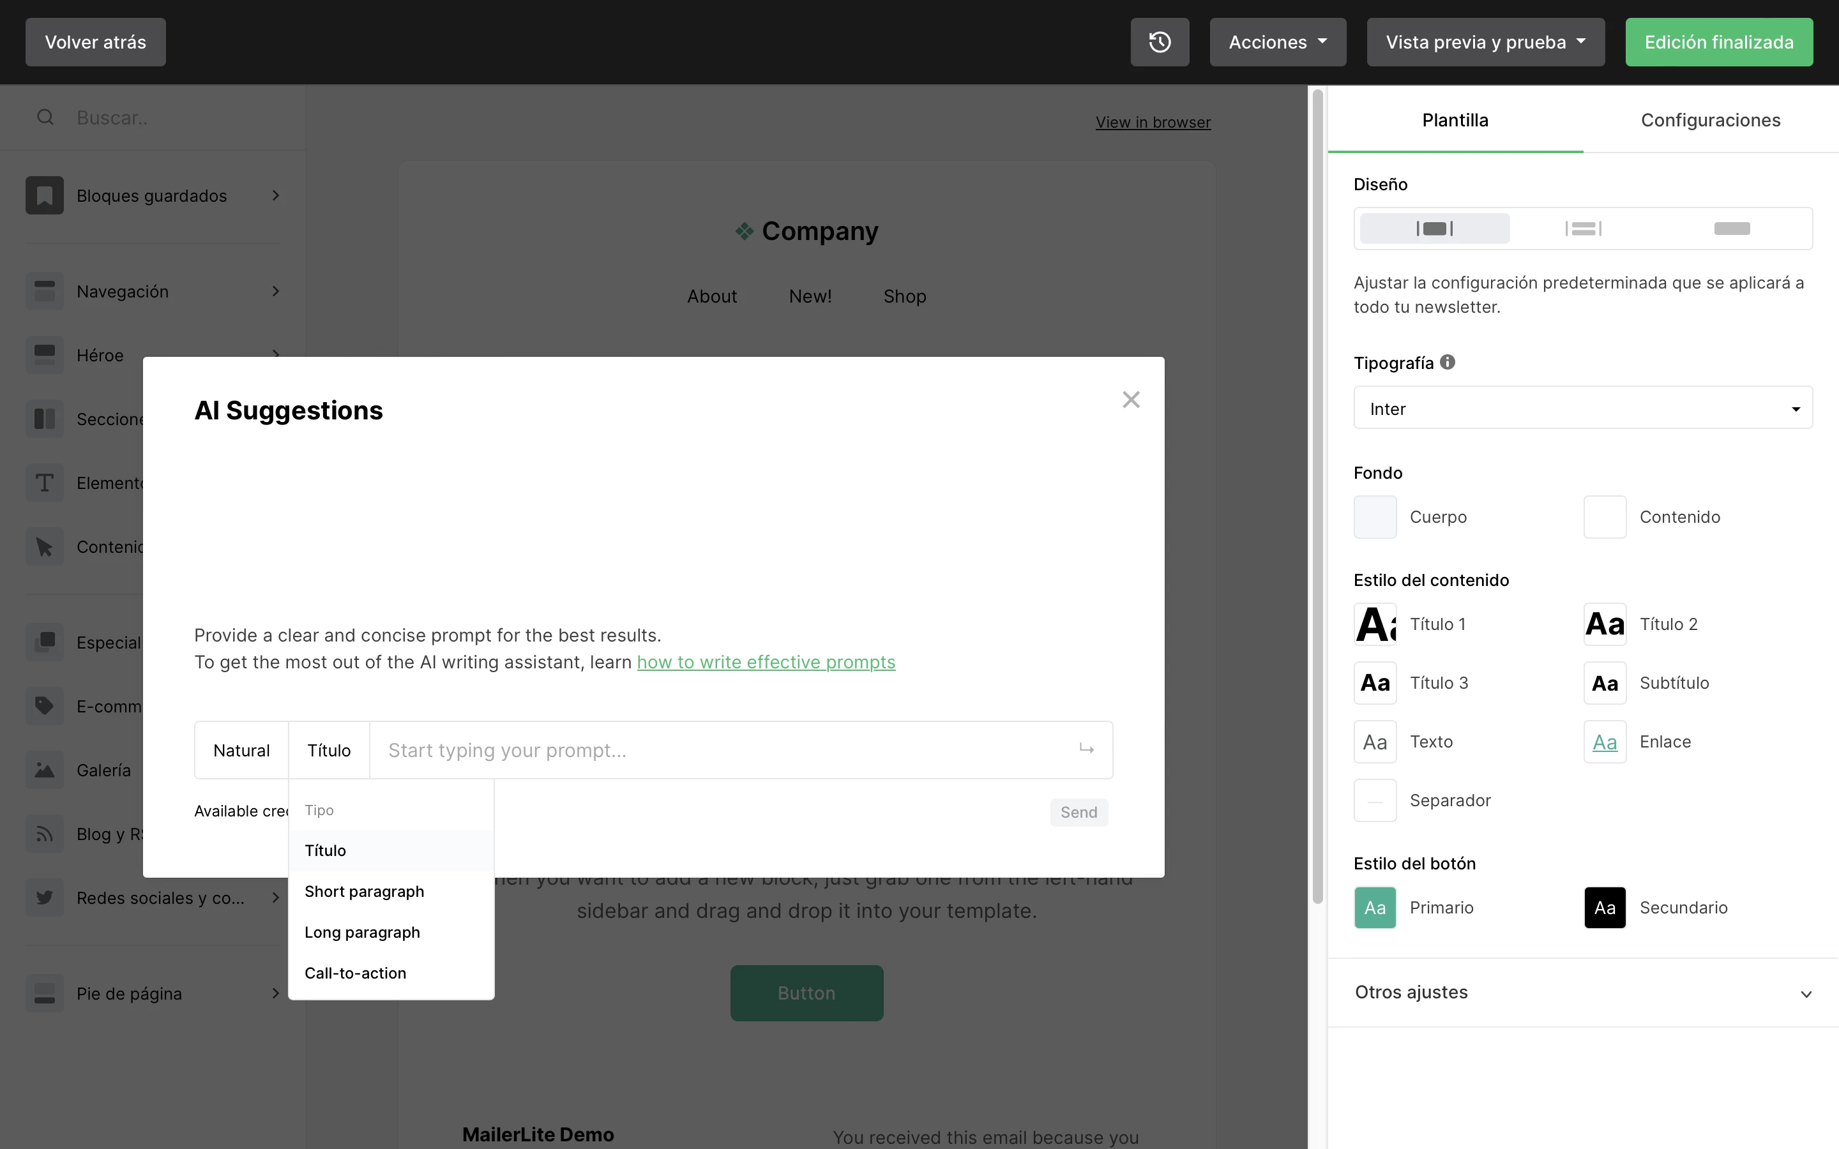Viewport: 1839px width, 1149px height.
Task: Click the search magnifier icon
Action: 45,117
